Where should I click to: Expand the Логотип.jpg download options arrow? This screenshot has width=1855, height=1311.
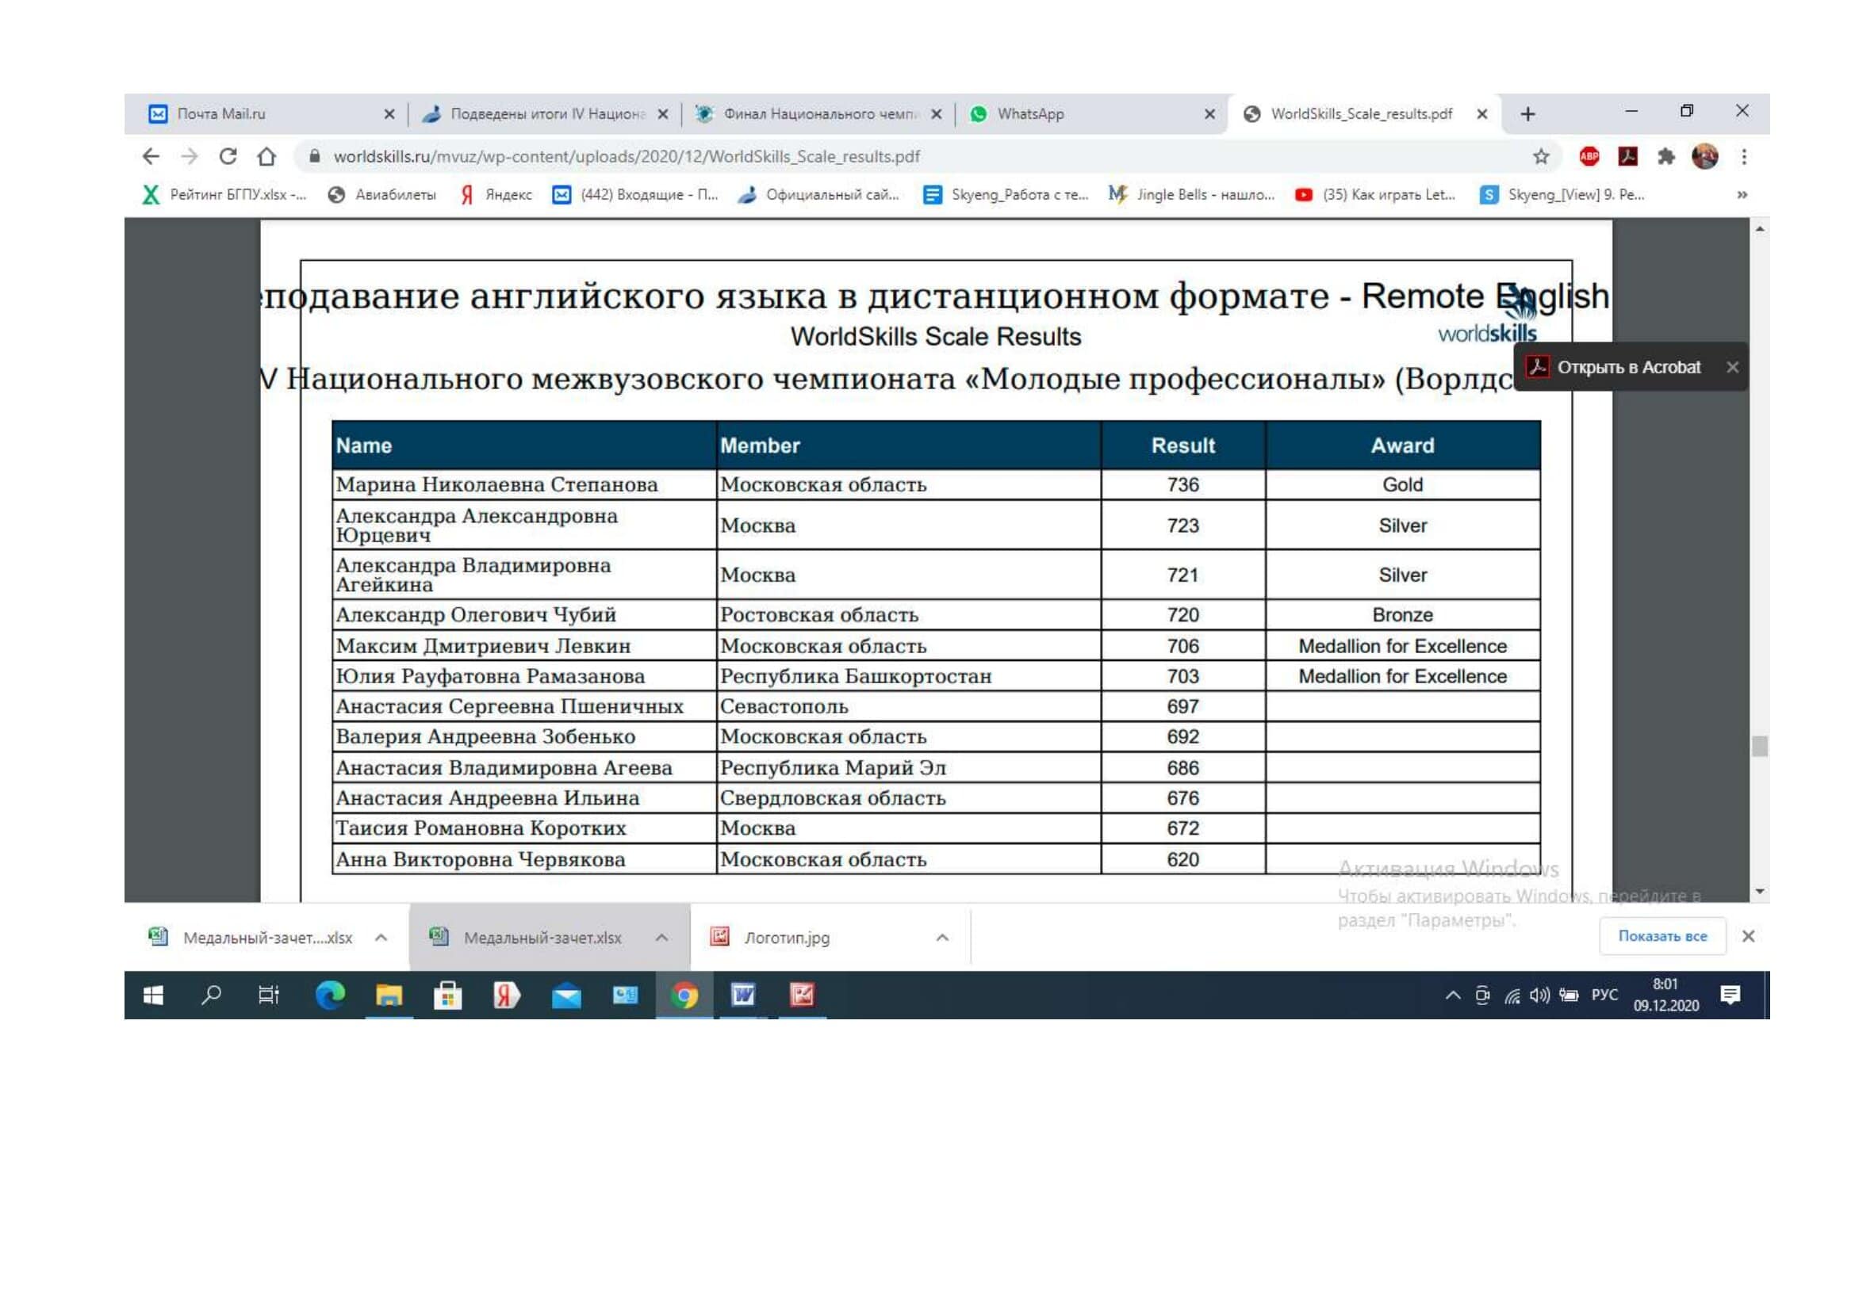tap(942, 937)
